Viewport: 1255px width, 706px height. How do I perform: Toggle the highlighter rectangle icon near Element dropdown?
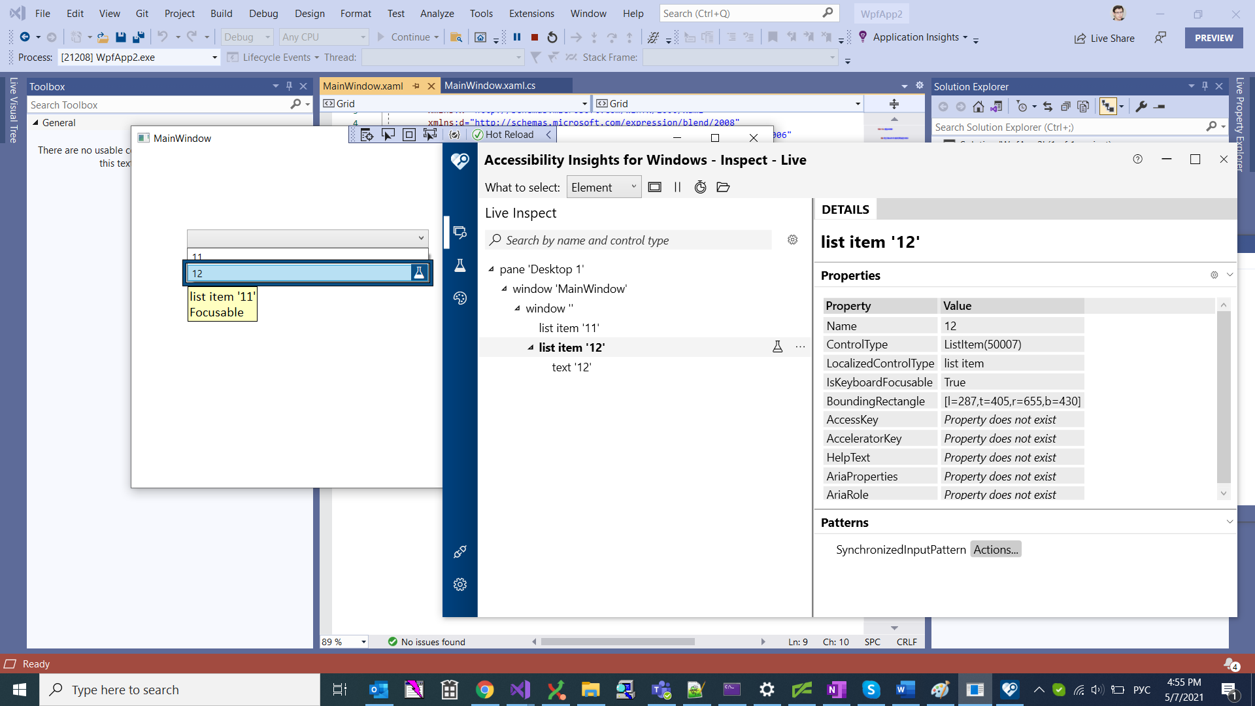[655, 187]
